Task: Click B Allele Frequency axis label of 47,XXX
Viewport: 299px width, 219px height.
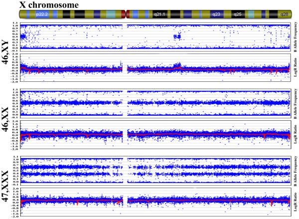Action: pyautogui.click(x=296, y=171)
